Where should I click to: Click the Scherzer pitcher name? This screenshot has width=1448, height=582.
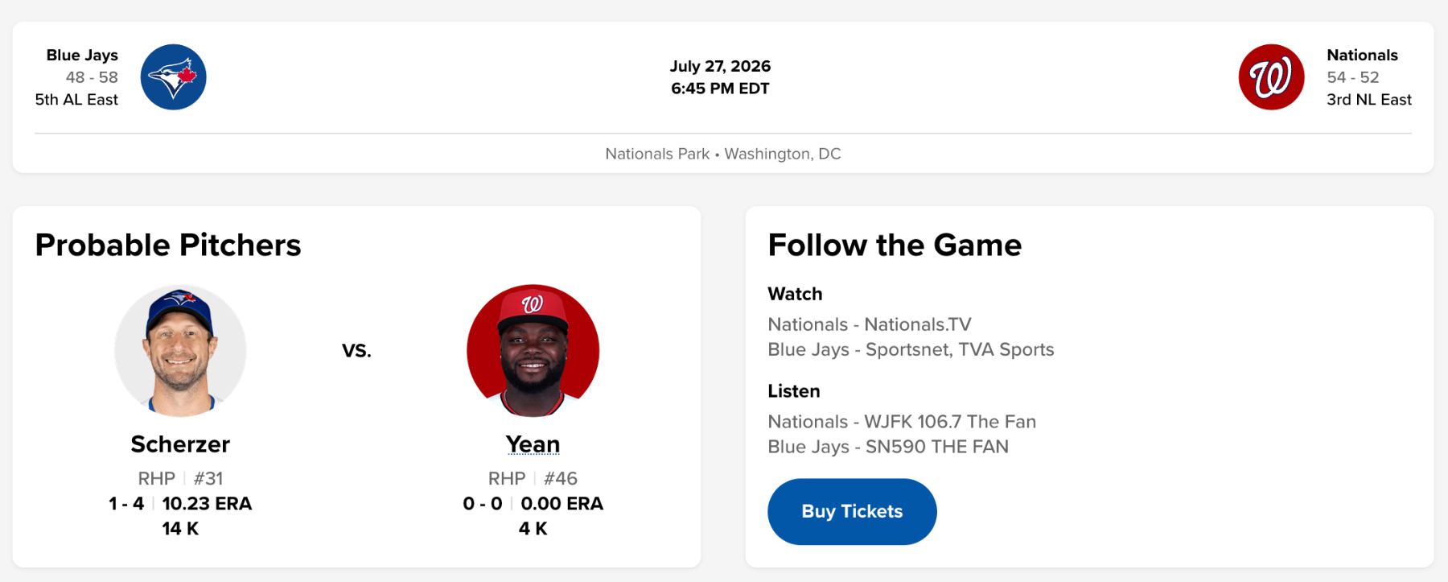180,444
